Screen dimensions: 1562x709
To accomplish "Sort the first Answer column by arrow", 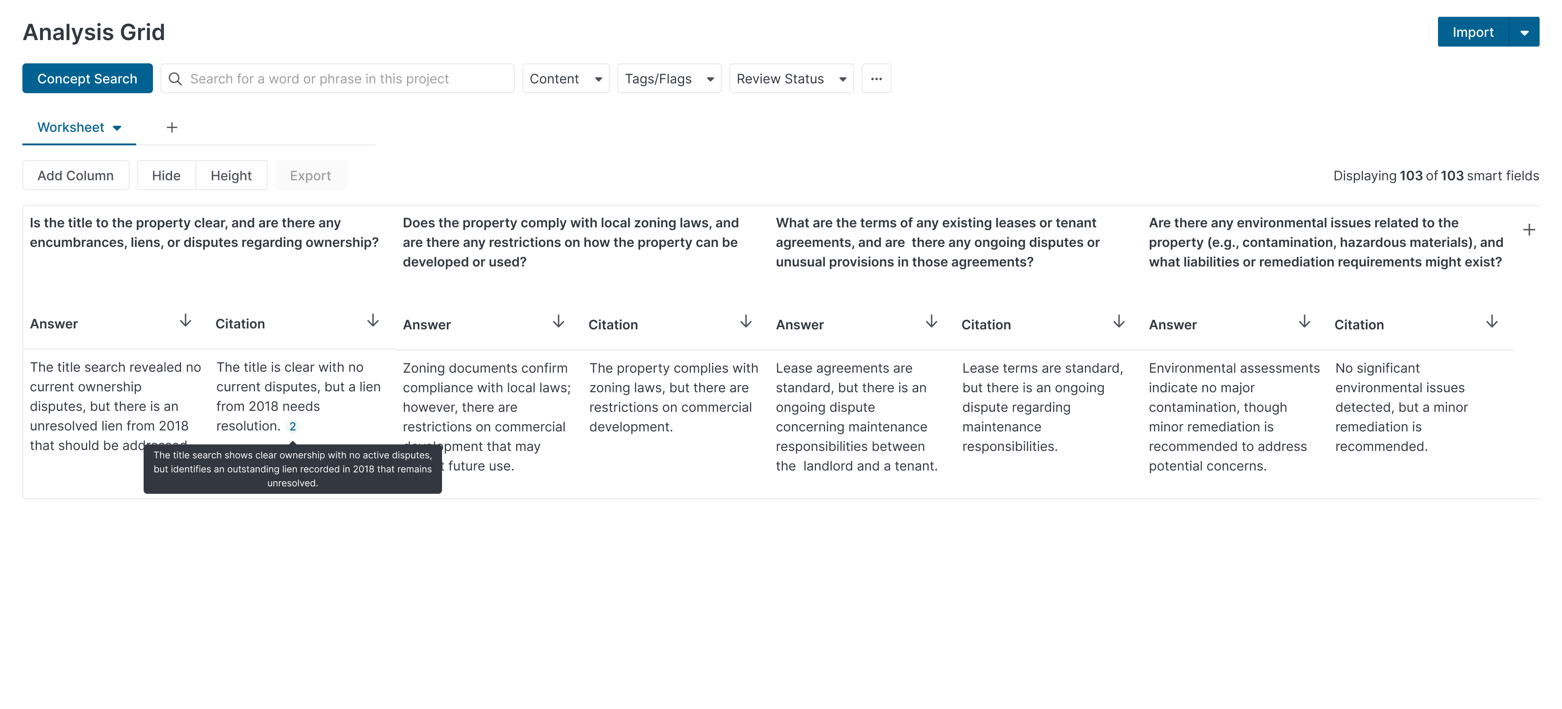I will (186, 321).
